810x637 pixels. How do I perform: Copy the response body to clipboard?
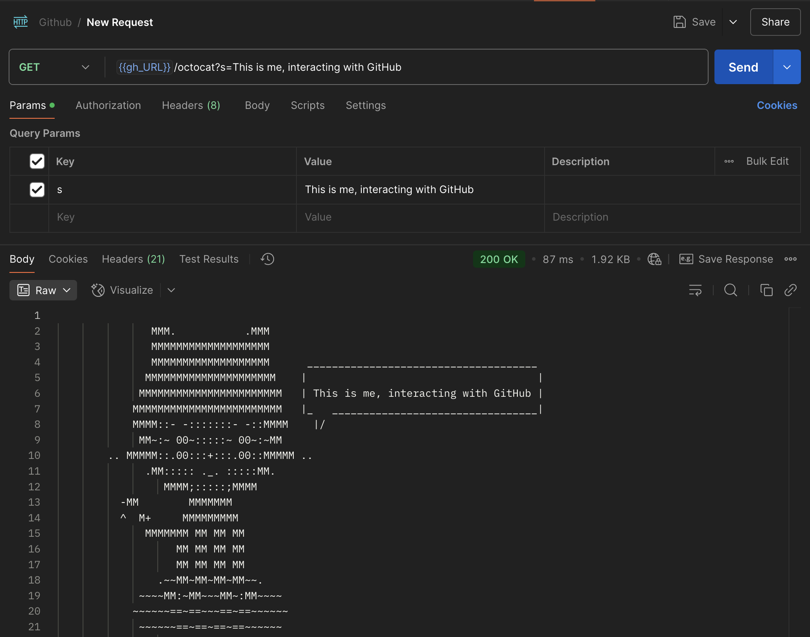pyautogui.click(x=766, y=290)
